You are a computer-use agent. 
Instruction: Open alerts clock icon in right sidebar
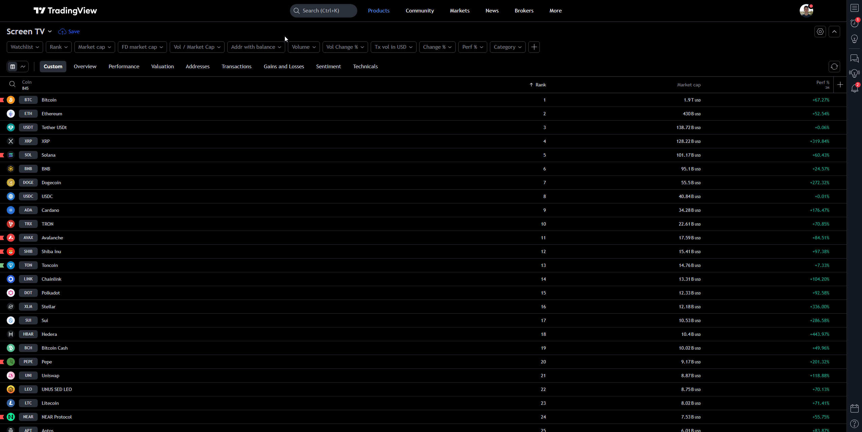[x=855, y=23]
